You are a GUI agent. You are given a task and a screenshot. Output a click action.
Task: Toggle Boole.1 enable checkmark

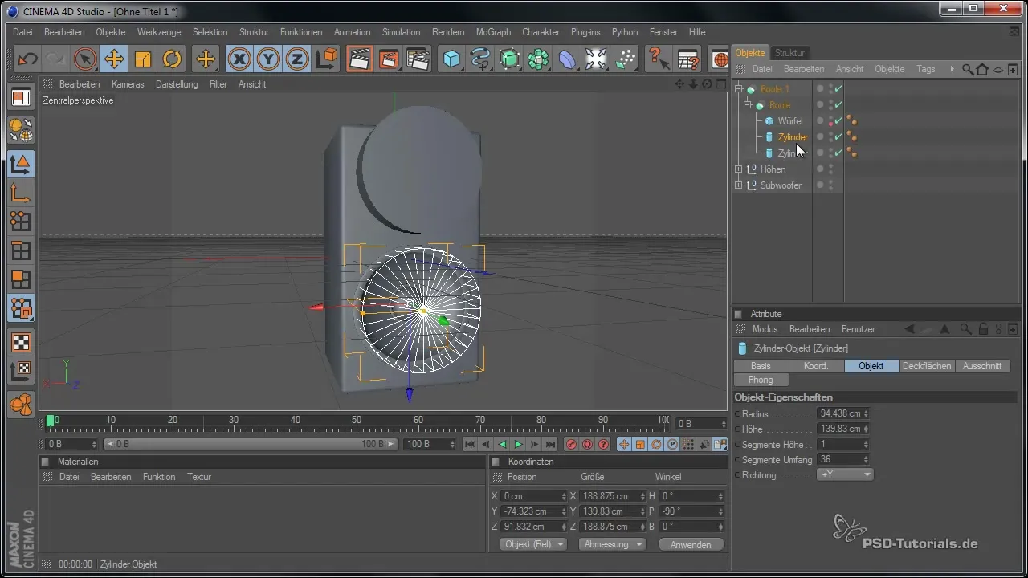tap(838, 89)
